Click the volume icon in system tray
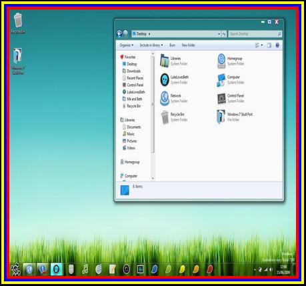The image size is (306, 286). (x=271, y=269)
